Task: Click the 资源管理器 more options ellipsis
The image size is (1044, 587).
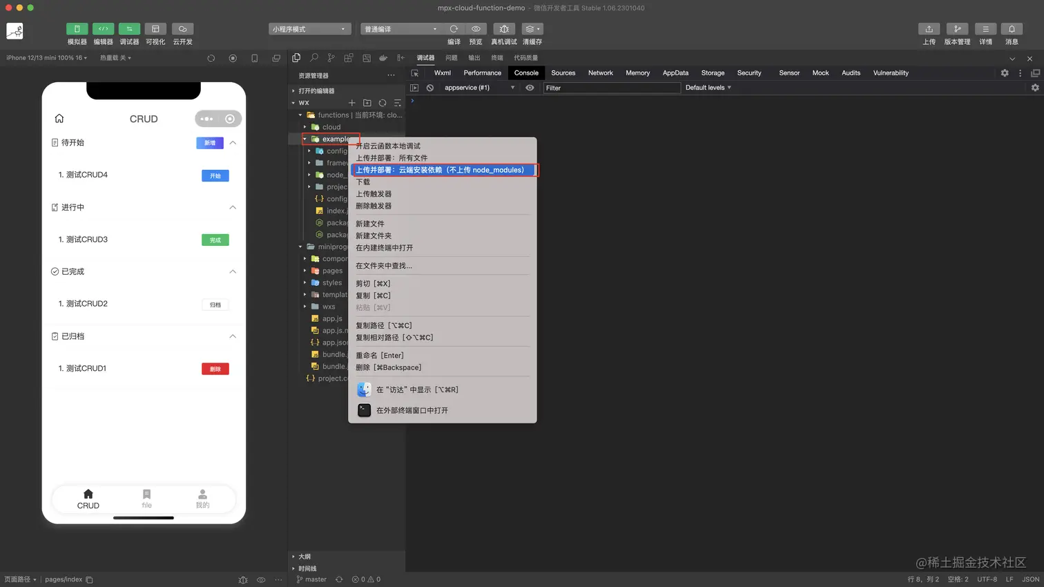Action: click(391, 75)
